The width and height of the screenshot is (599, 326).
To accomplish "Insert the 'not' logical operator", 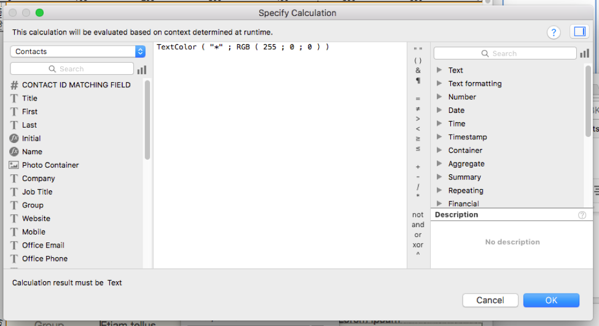I will click(418, 215).
